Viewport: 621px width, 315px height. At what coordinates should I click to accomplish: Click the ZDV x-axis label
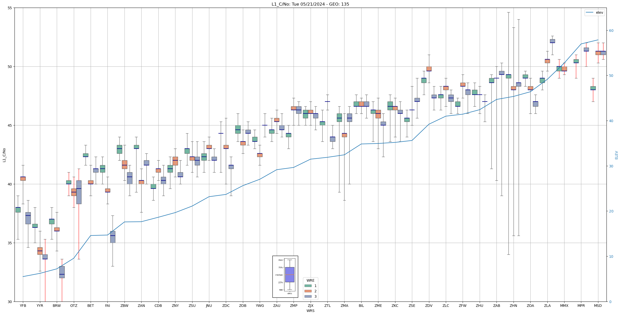pos(429,306)
